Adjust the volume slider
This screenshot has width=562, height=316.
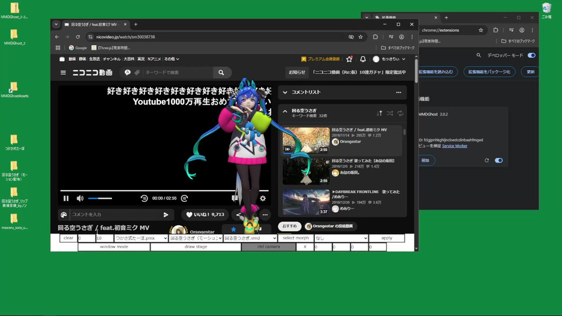(100, 198)
